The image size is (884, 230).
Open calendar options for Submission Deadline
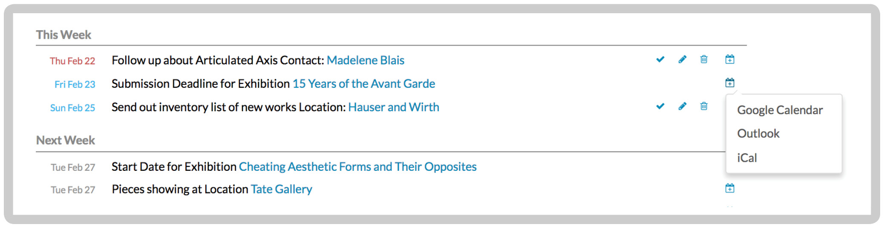pyautogui.click(x=730, y=83)
